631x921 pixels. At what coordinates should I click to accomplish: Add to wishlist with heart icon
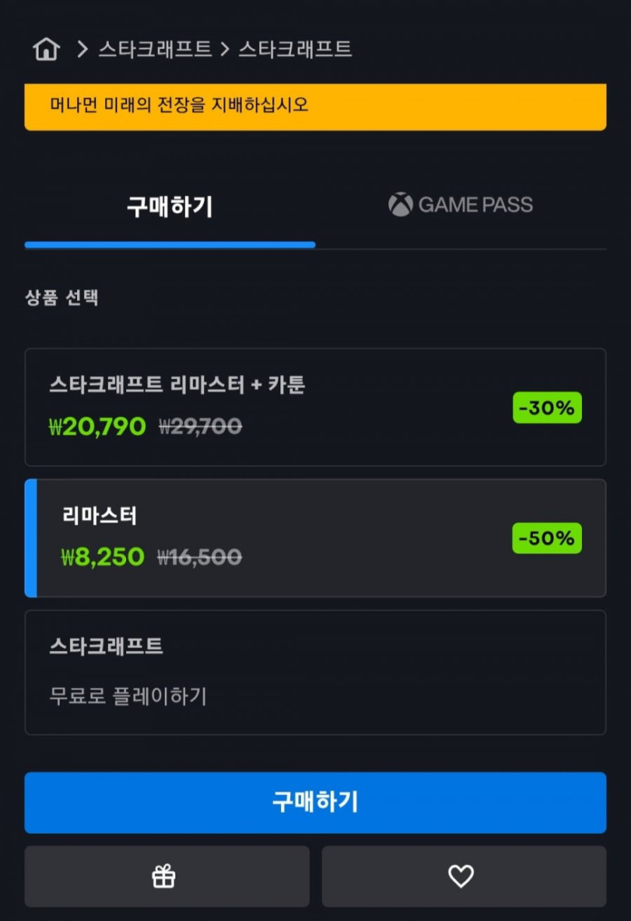pyautogui.click(x=461, y=876)
